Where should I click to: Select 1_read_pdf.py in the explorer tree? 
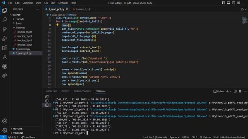click(26, 53)
